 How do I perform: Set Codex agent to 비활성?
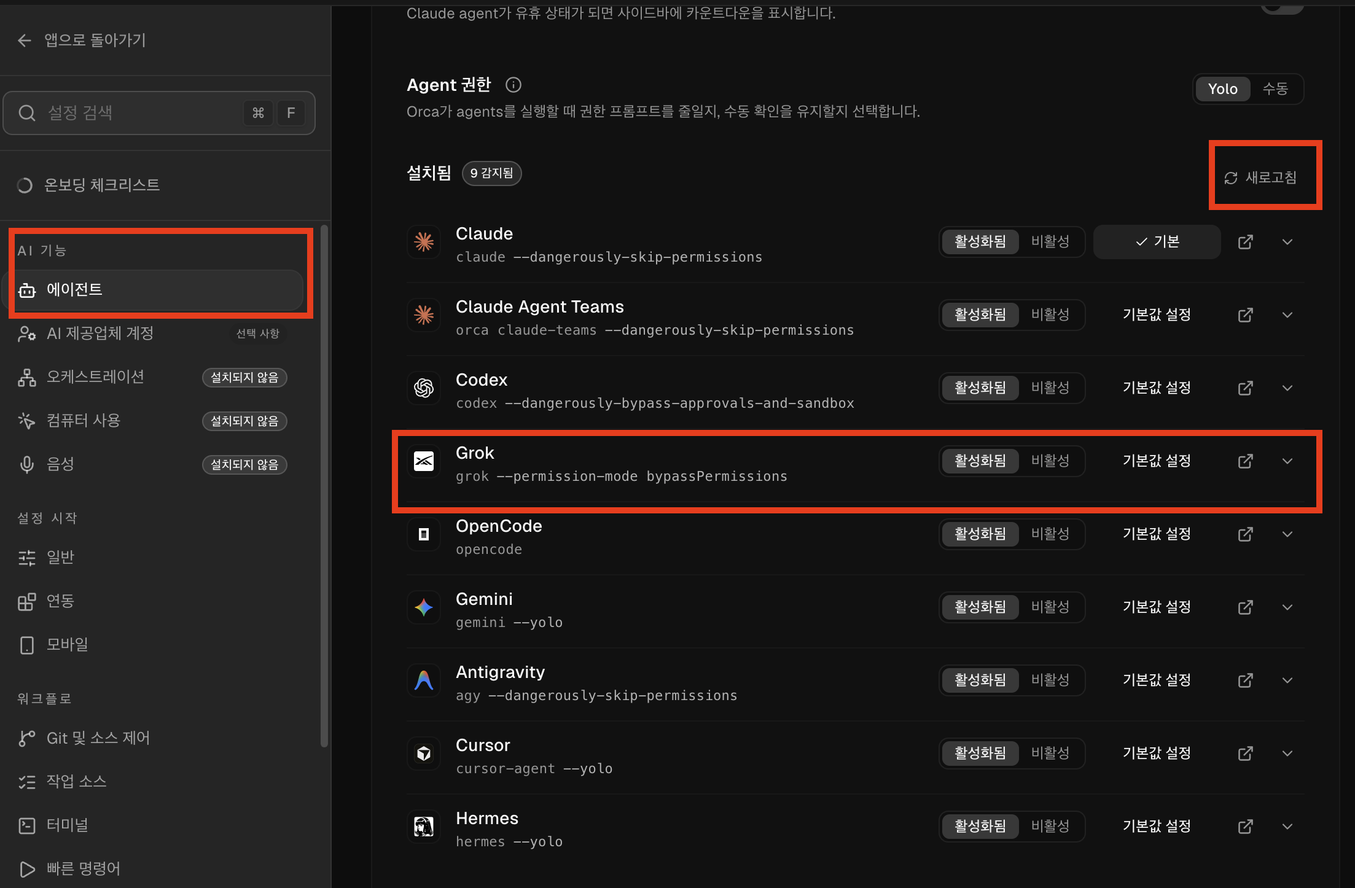[1050, 388]
